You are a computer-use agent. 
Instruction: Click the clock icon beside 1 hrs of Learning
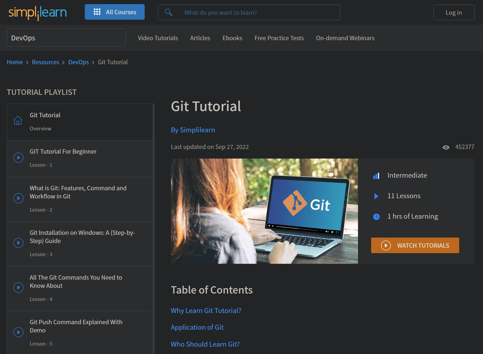point(377,217)
